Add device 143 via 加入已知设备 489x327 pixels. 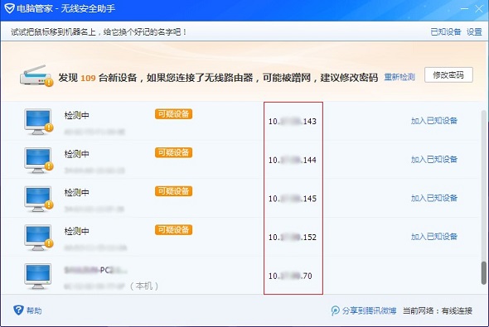pos(434,121)
